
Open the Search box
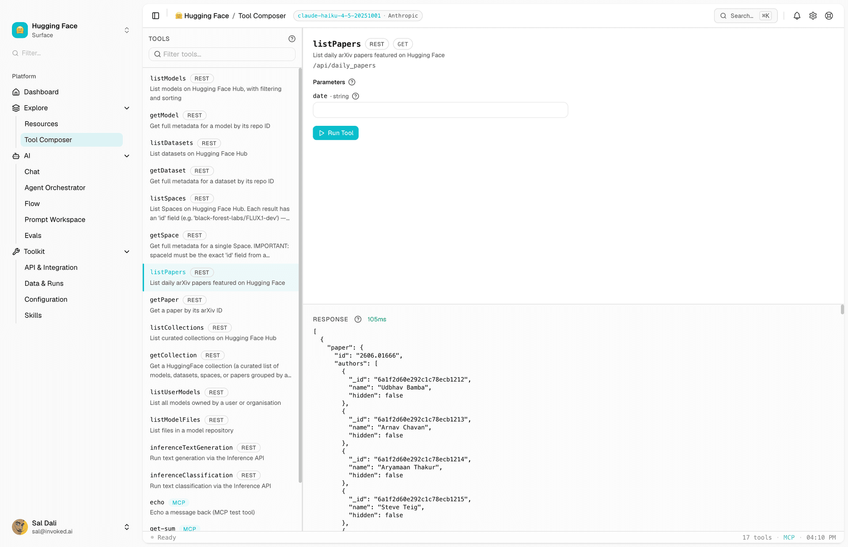coord(746,16)
